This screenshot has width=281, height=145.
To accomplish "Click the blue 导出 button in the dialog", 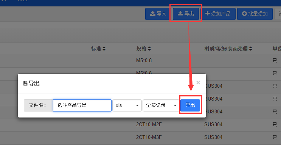I will coord(190,105).
